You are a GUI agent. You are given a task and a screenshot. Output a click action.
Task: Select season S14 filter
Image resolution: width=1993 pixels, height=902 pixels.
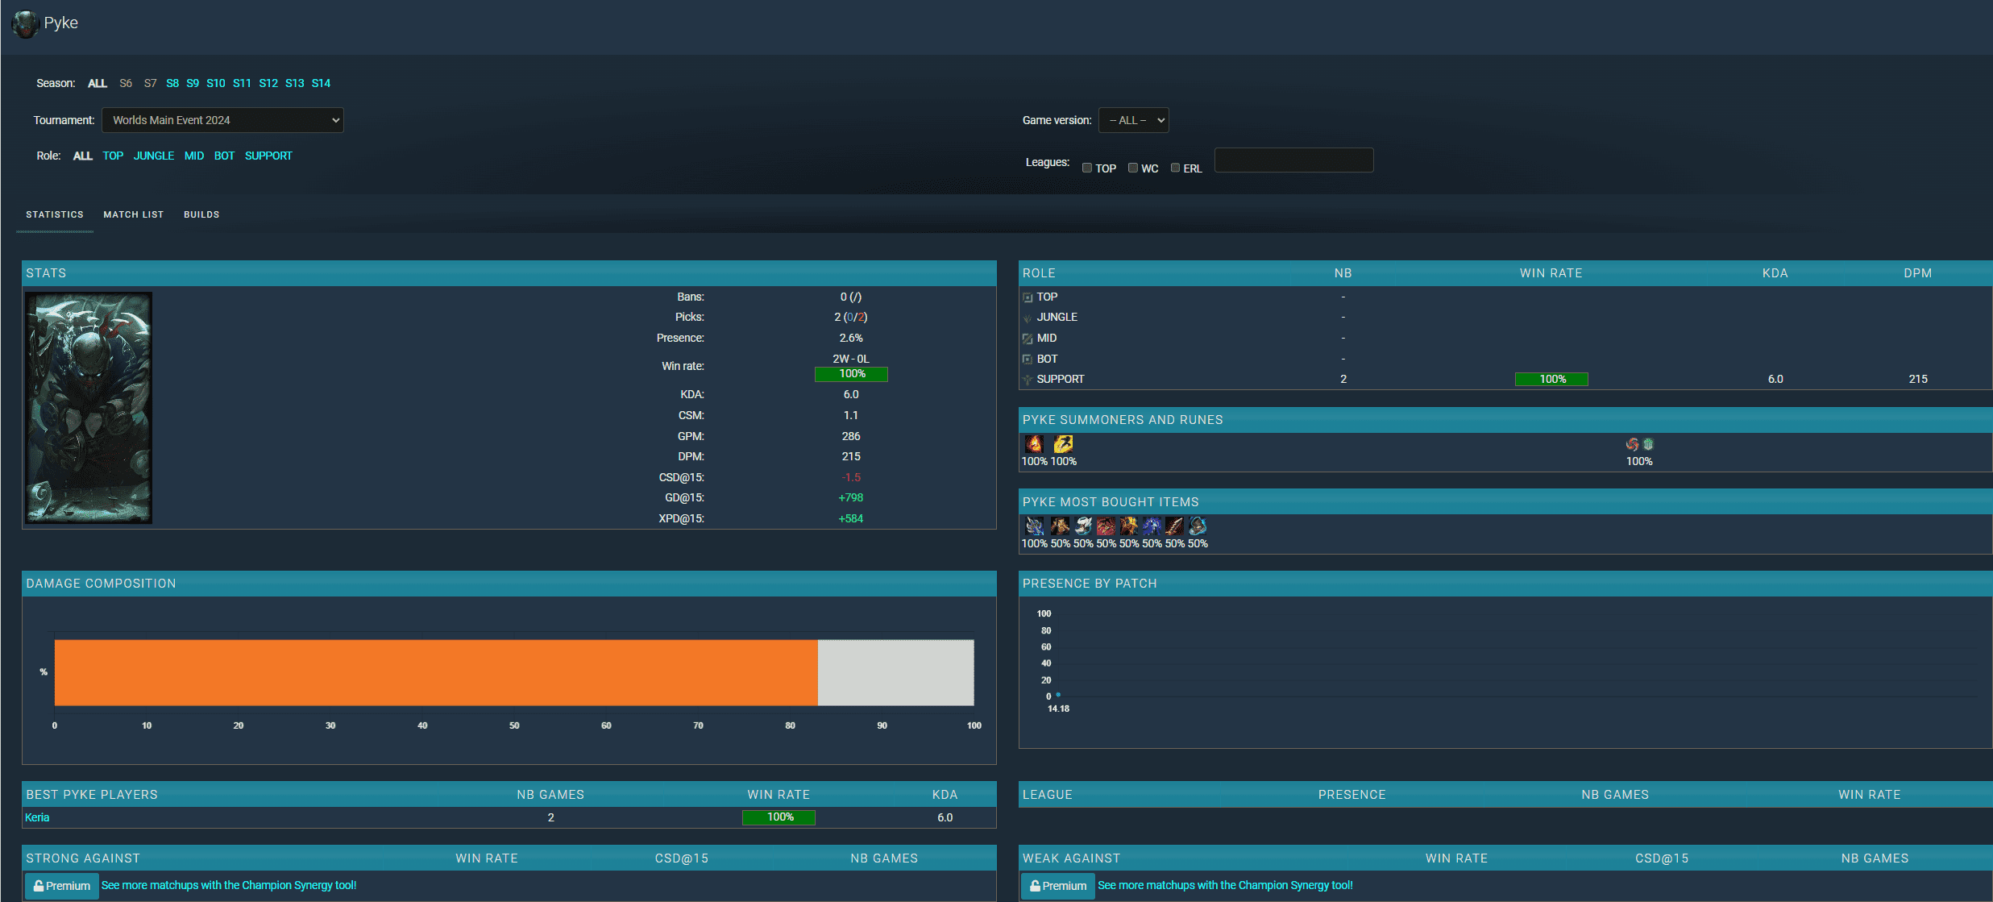click(x=321, y=83)
